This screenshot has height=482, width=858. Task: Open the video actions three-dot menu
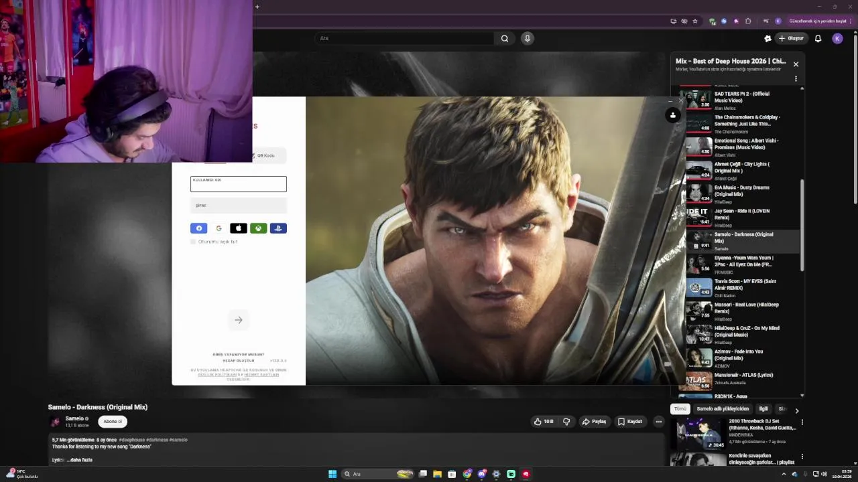click(x=659, y=422)
